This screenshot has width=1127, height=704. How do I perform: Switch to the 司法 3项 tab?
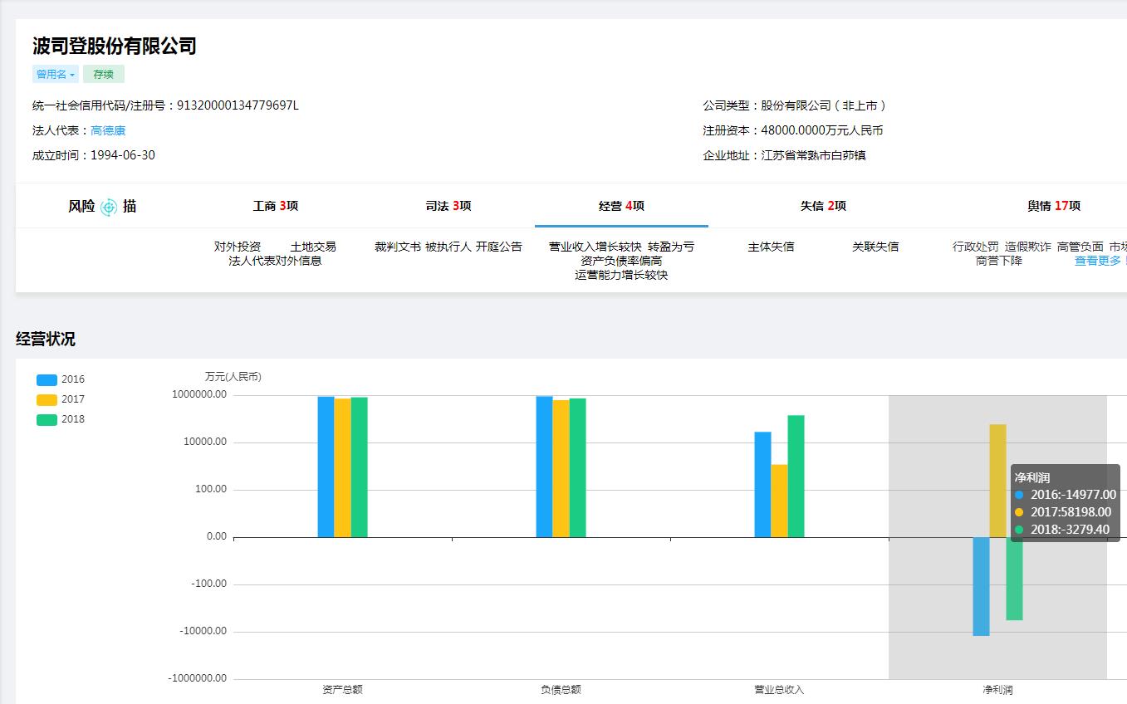tap(448, 206)
